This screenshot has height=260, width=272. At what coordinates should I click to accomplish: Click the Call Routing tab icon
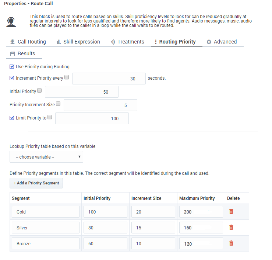coord(13,42)
